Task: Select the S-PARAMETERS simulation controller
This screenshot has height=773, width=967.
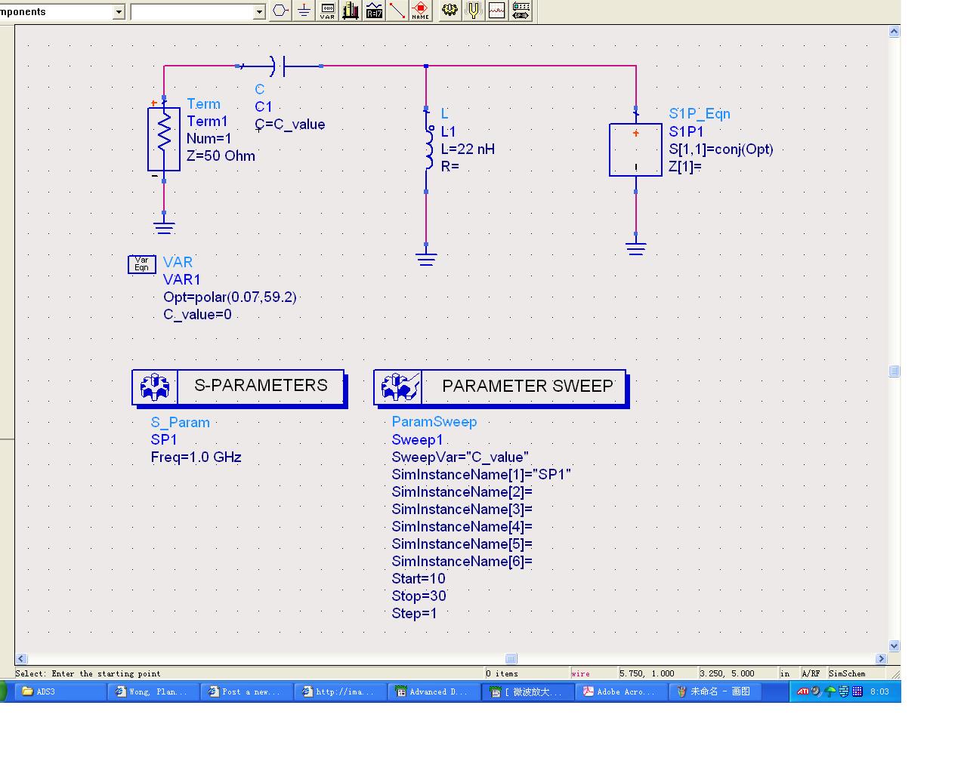Action: [x=239, y=386]
